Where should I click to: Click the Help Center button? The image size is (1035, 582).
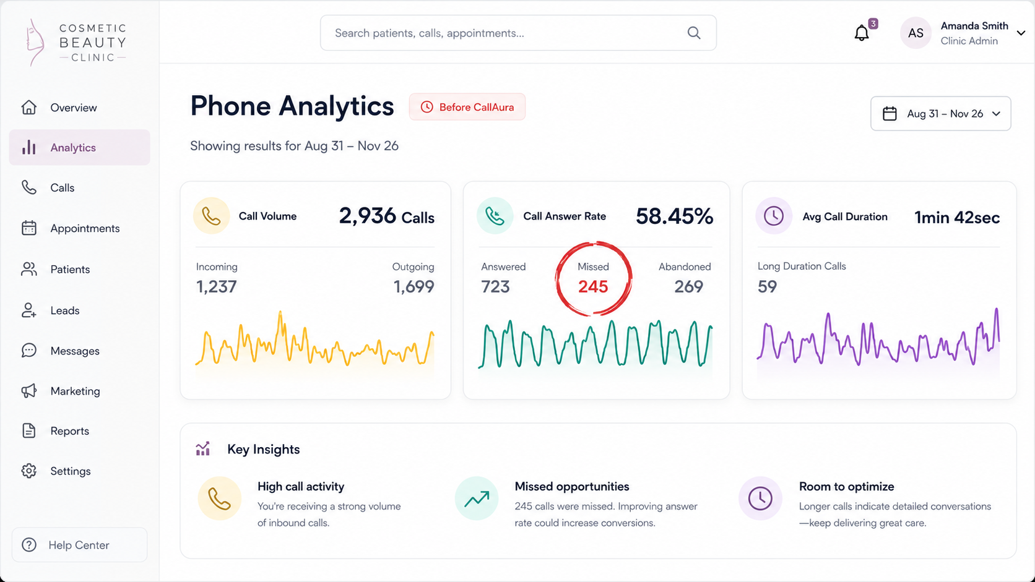(x=80, y=545)
